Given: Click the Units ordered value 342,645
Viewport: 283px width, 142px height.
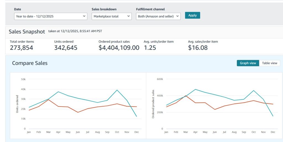Looking at the screenshot, I should point(66,48).
